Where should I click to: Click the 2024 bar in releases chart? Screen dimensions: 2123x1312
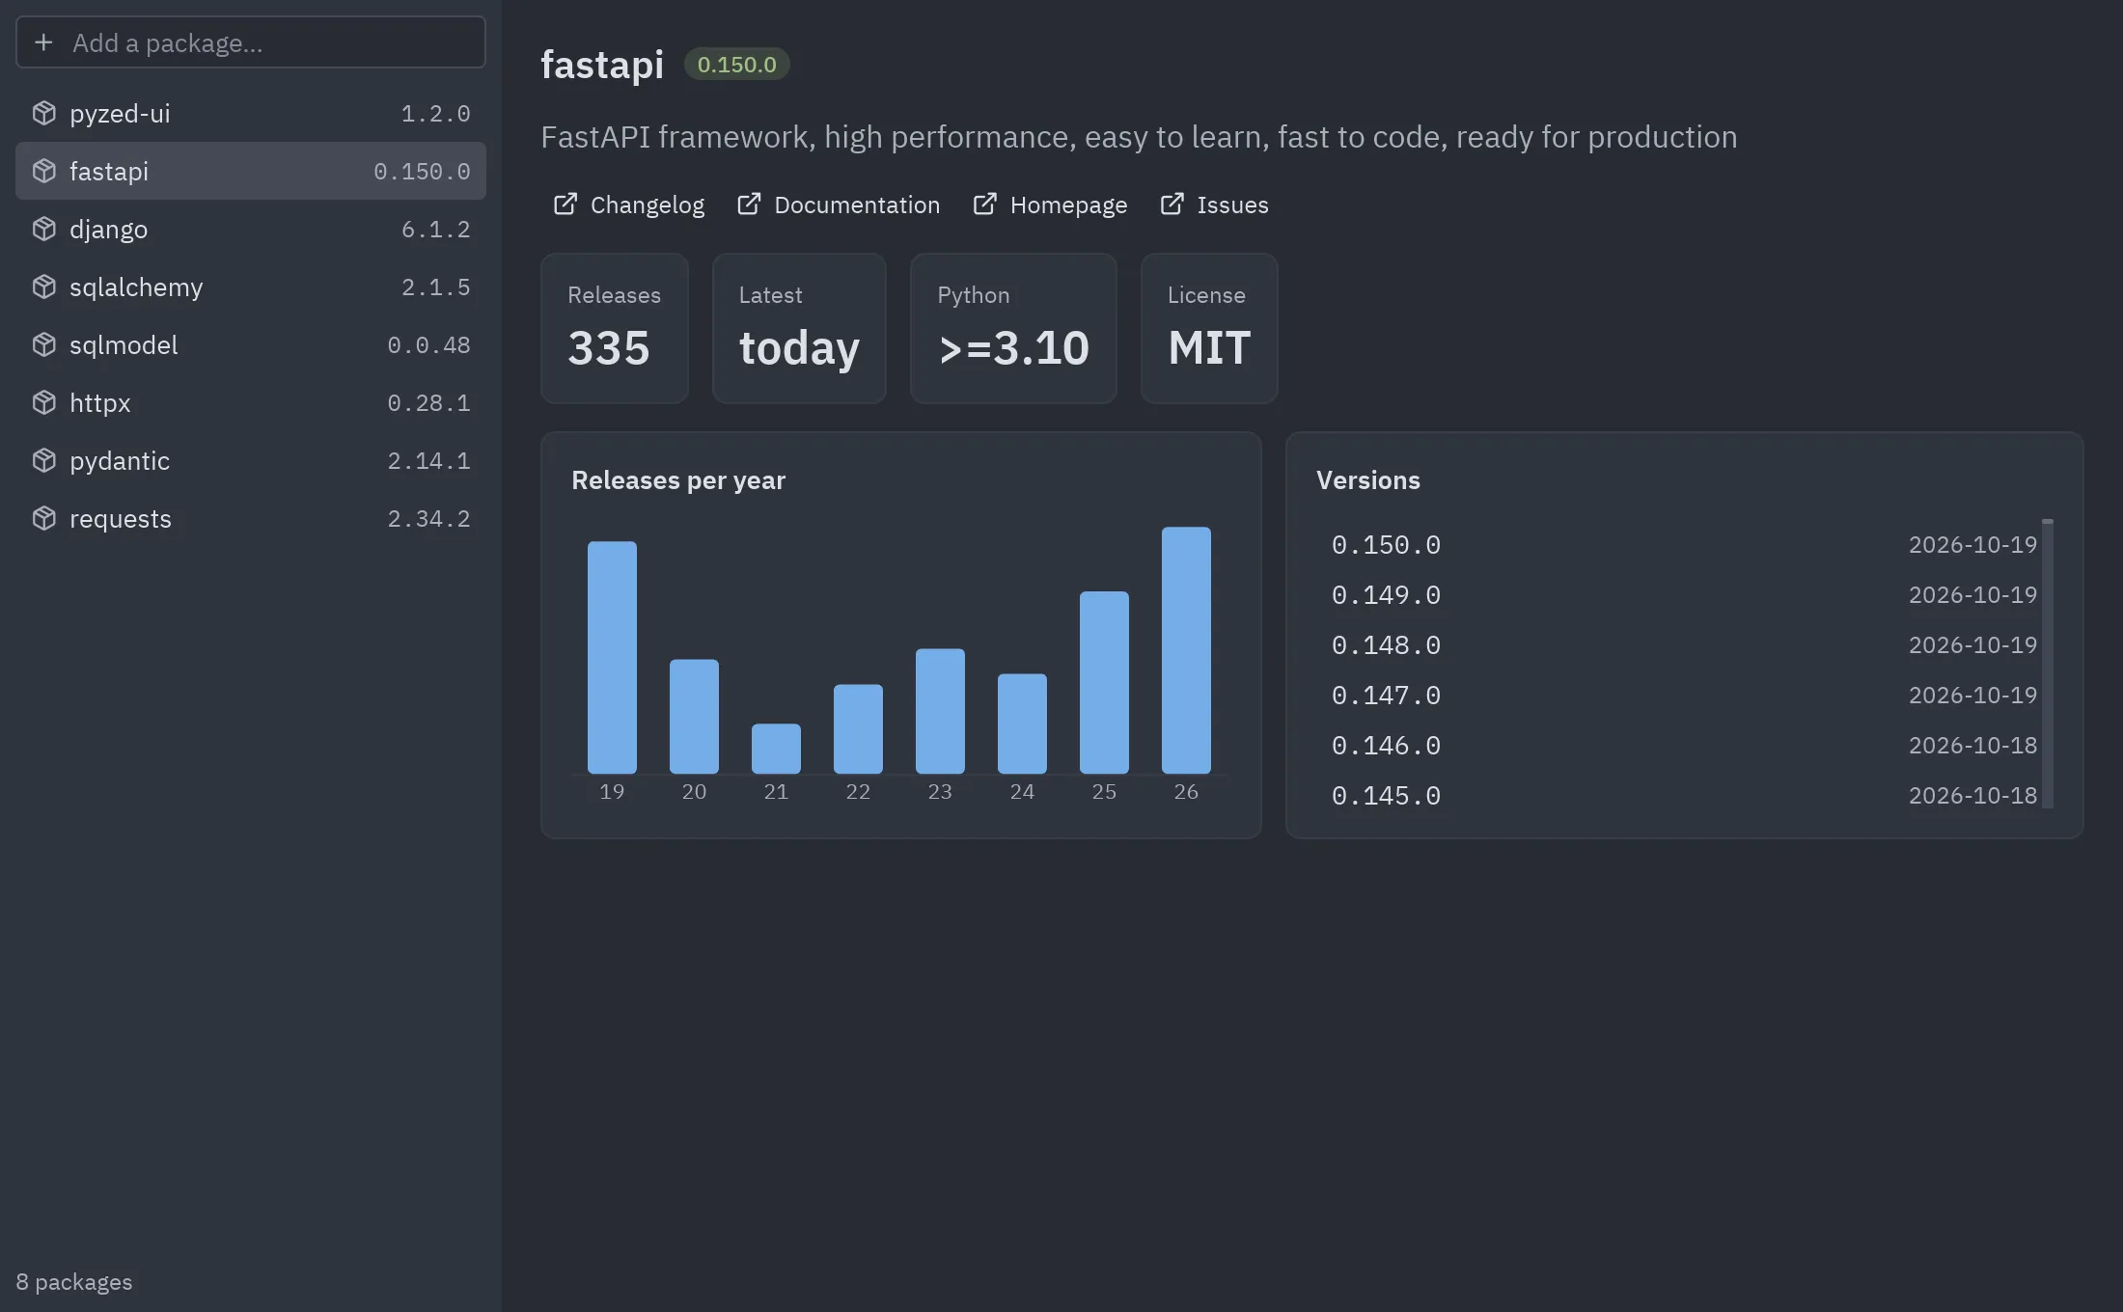(1022, 724)
